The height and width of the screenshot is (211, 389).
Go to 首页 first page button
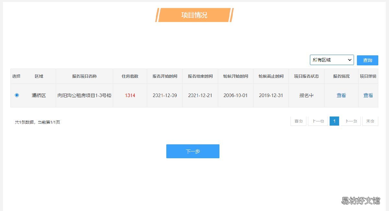(x=298, y=121)
